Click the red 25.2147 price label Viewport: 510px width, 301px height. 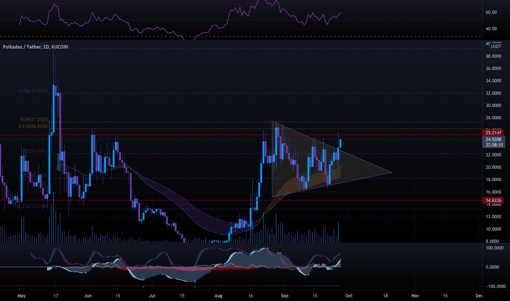(494, 133)
